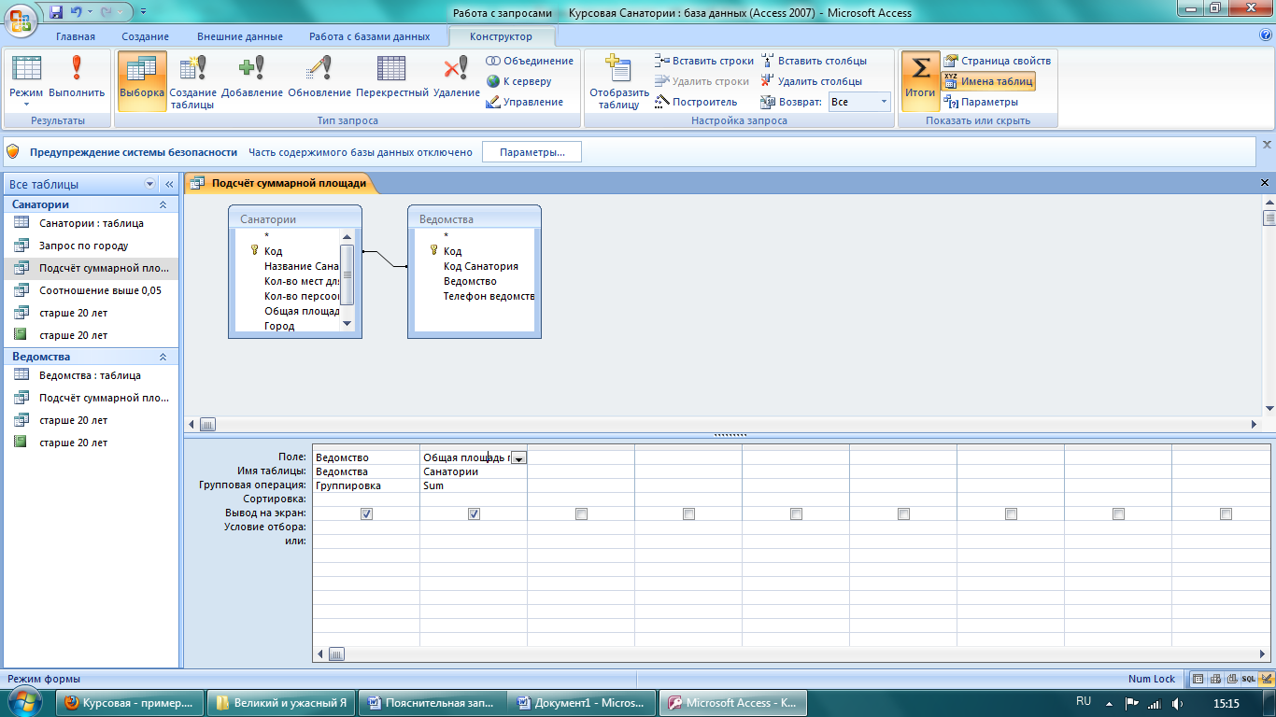
Task: Close the security warning bar
Action: tap(1267, 145)
